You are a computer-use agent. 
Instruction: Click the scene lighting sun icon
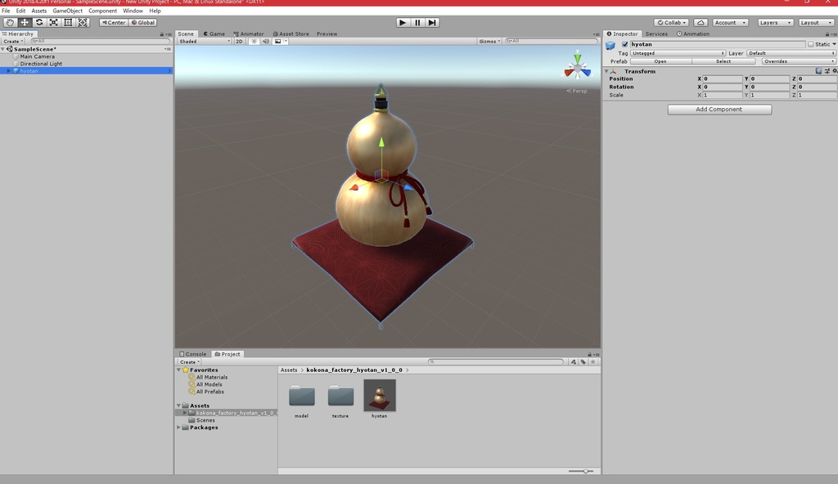[x=254, y=41]
